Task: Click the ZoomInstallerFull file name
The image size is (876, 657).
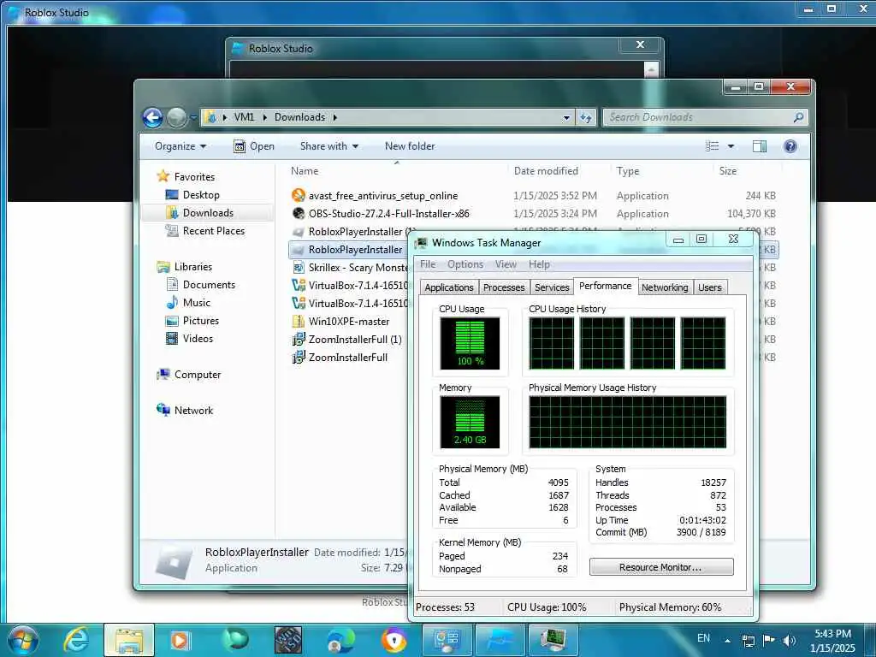Action: click(x=348, y=358)
